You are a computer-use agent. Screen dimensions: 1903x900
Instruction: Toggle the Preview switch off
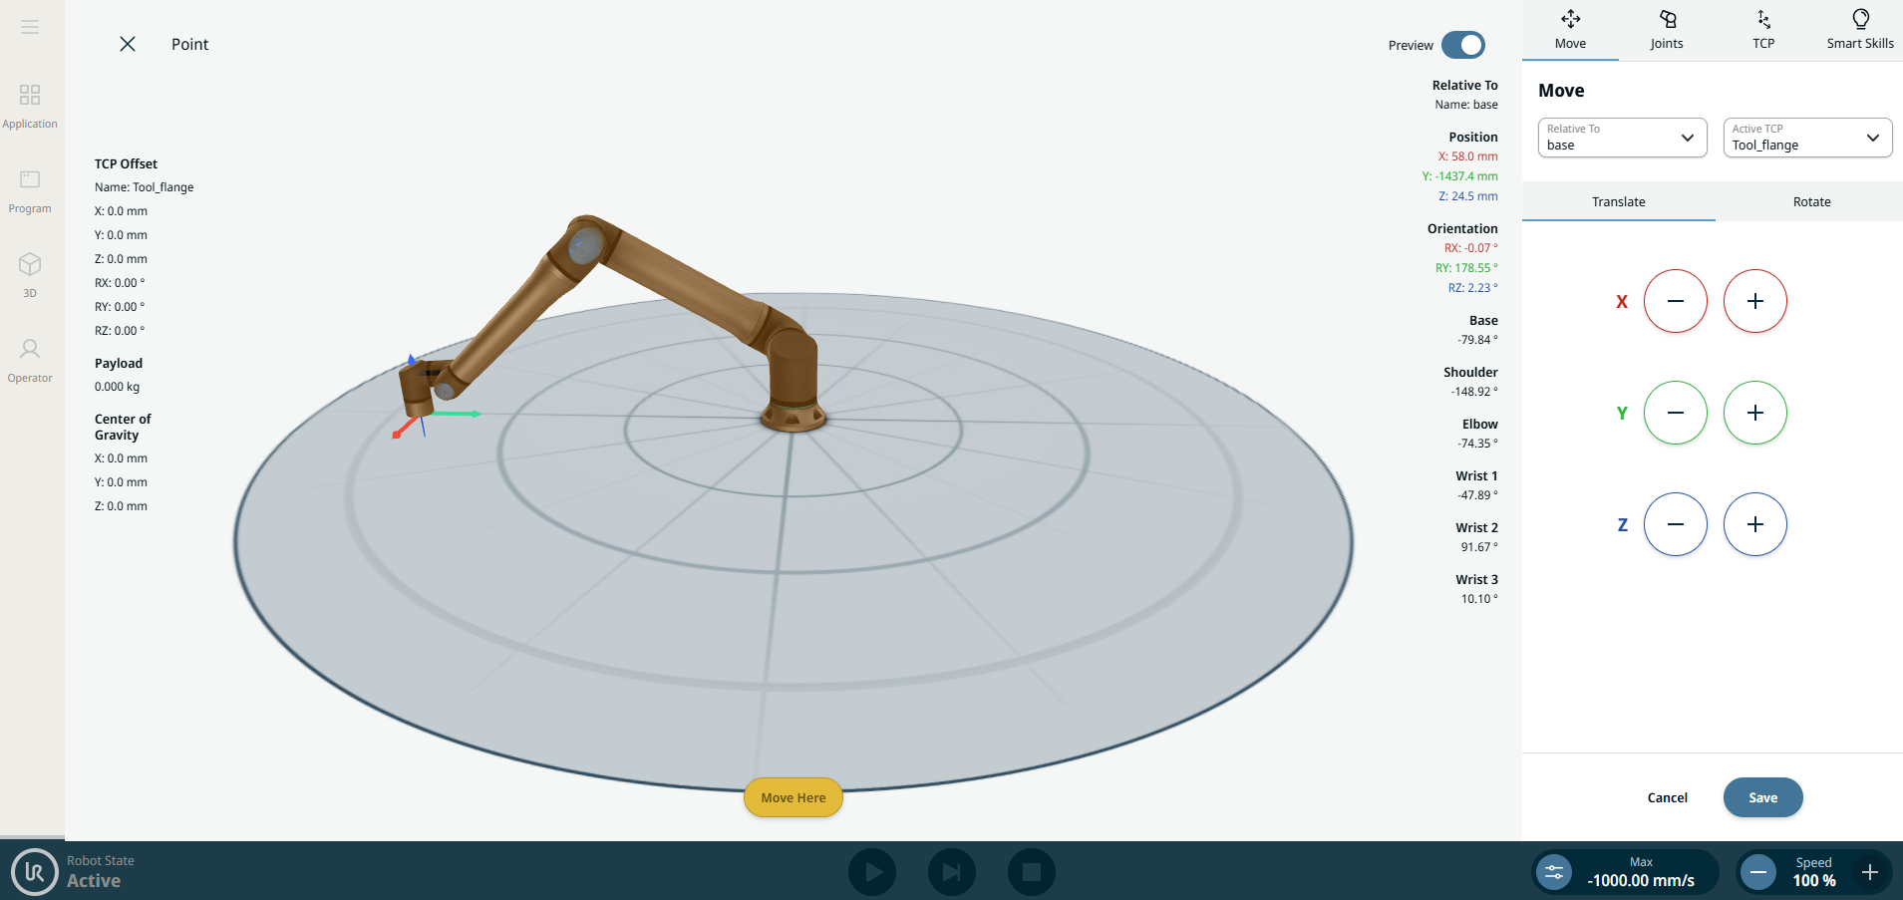(x=1462, y=45)
